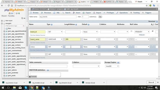Enable A_I checkbox for the empty fourth row
Screen dimensions: 160x90
pyautogui.click(x=152, y=54)
